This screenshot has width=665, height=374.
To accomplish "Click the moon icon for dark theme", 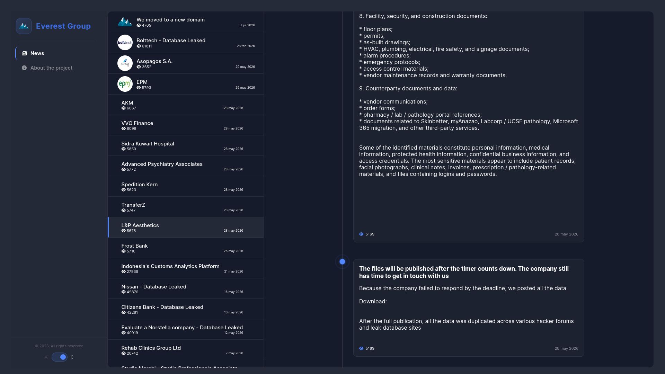I will pos(72,357).
